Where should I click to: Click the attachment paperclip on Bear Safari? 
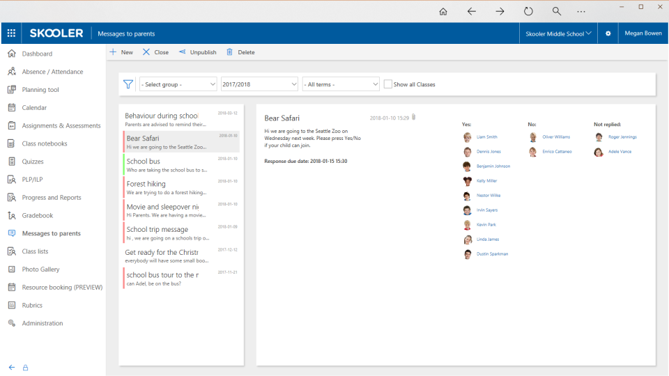[413, 117]
